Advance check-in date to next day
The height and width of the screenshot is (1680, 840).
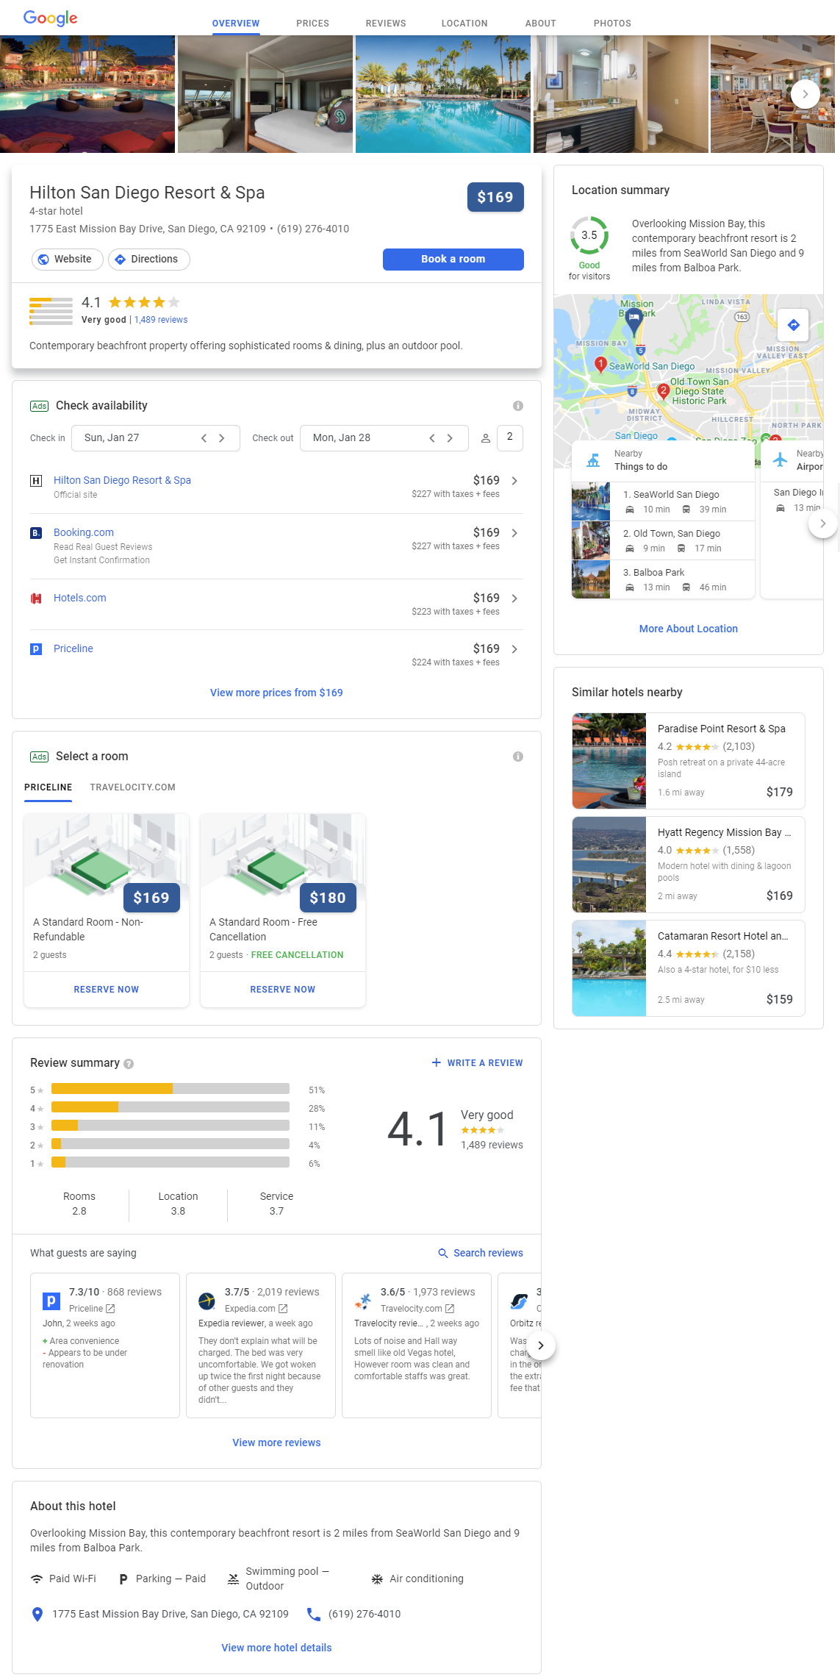(x=221, y=438)
